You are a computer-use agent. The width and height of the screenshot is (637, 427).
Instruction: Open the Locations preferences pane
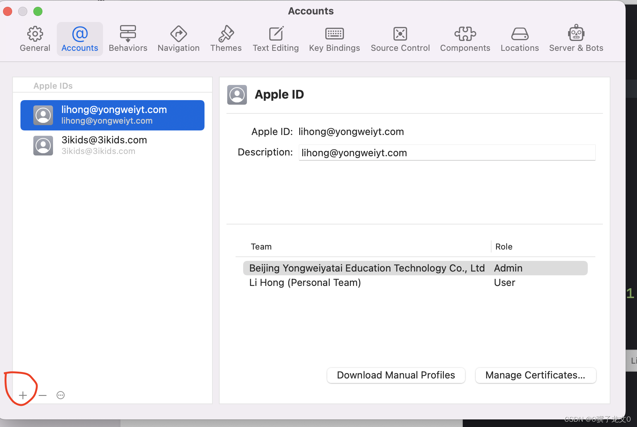click(x=519, y=38)
